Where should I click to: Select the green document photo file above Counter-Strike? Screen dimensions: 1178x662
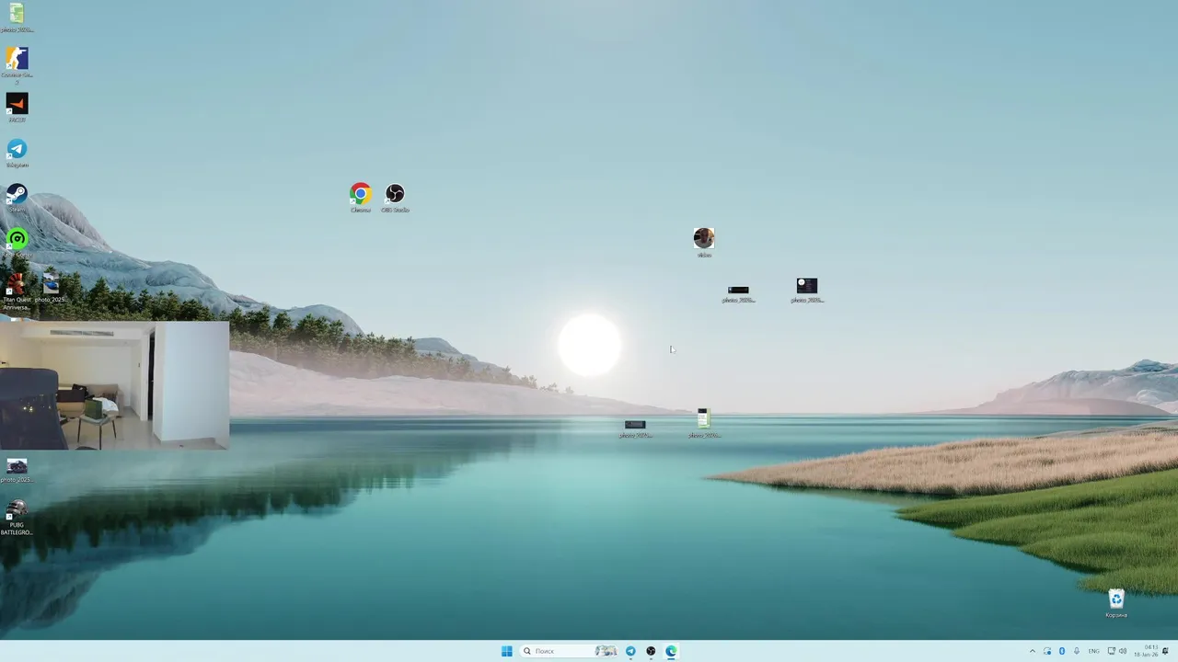(x=17, y=17)
